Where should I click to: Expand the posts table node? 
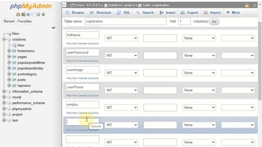coord(9,80)
